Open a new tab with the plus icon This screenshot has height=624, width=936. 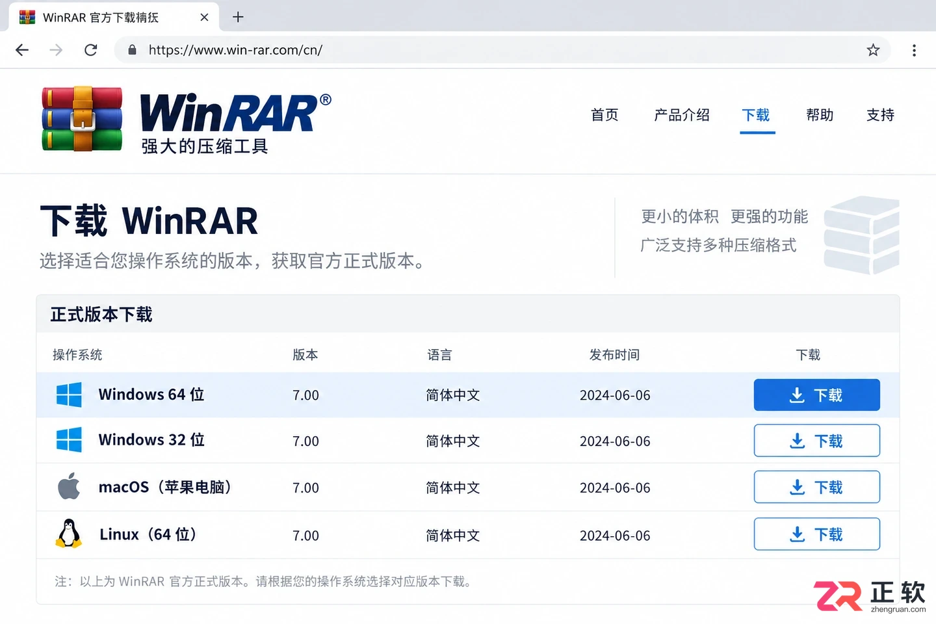(238, 17)
